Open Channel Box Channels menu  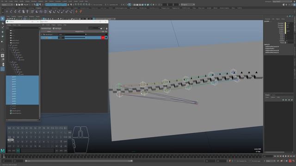[267, 19]
